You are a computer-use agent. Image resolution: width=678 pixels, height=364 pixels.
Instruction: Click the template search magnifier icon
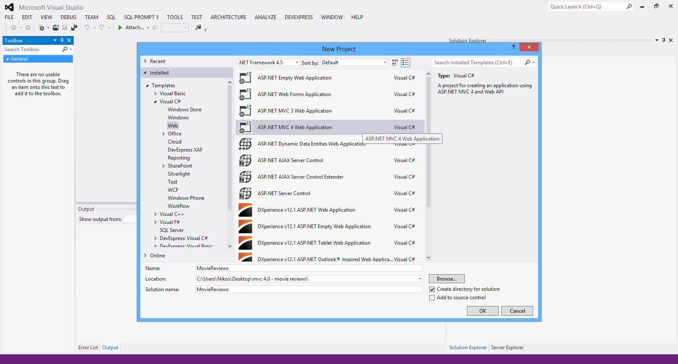tap(528, 63)
